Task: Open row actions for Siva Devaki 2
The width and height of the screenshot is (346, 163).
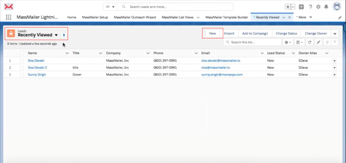Action: 335,68
